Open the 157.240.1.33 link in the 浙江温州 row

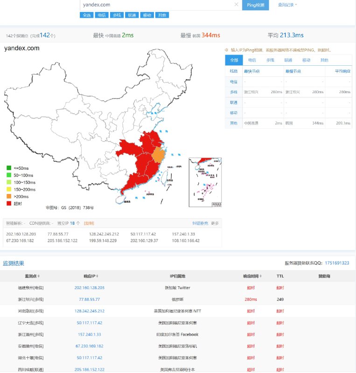pyautogui.click(x=89, y=334)
